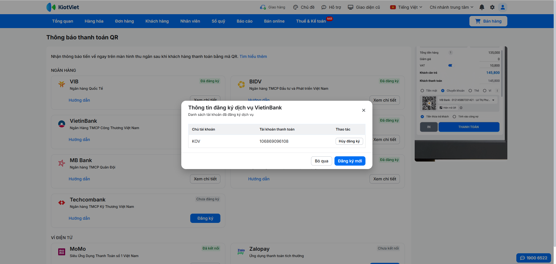Click the VÍ ĐIỆN TỬ section label

[62, 238]
